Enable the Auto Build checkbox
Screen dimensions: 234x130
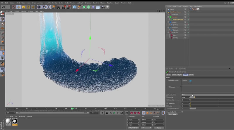(x=182, y=112)
